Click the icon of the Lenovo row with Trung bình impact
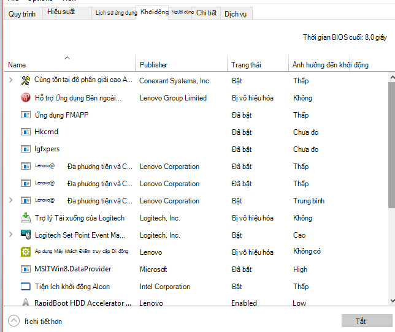 pyautogui.click(x=26, y=201)
